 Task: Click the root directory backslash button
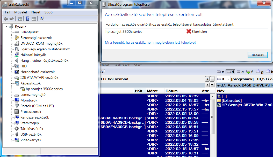(x=207, y=79)
